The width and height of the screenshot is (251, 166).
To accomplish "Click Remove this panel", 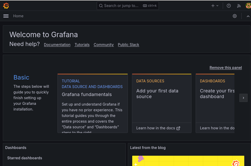I will 226,68.
